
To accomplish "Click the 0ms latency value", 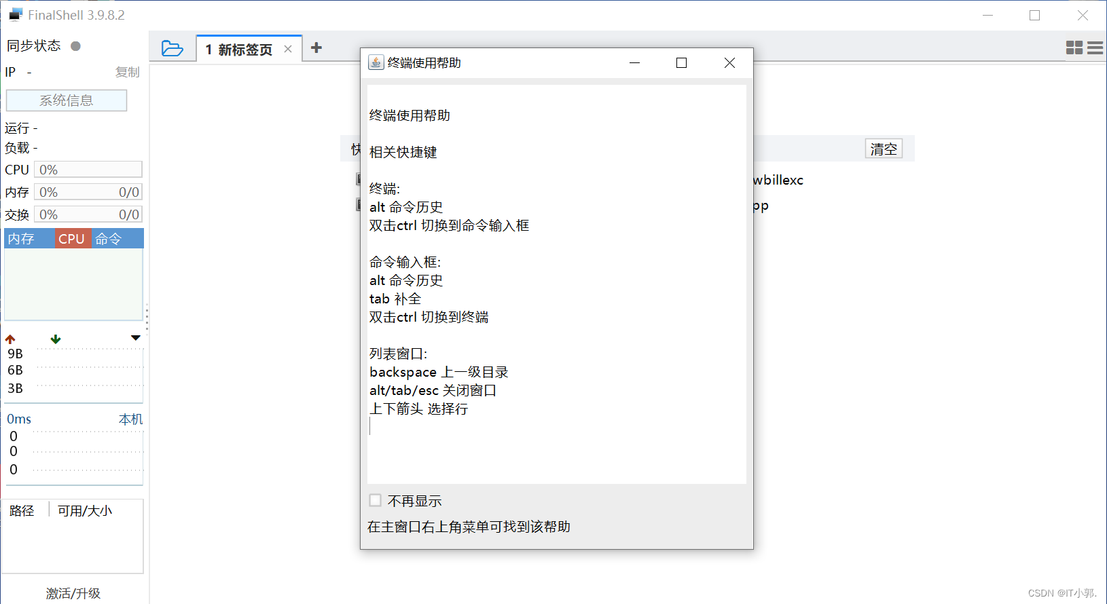I will 19,419.
